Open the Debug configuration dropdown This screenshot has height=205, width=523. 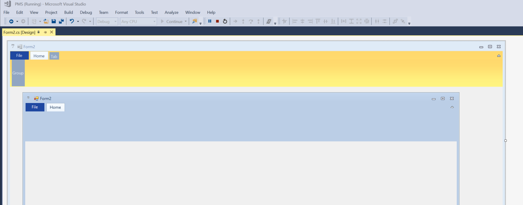pos(107,22)
